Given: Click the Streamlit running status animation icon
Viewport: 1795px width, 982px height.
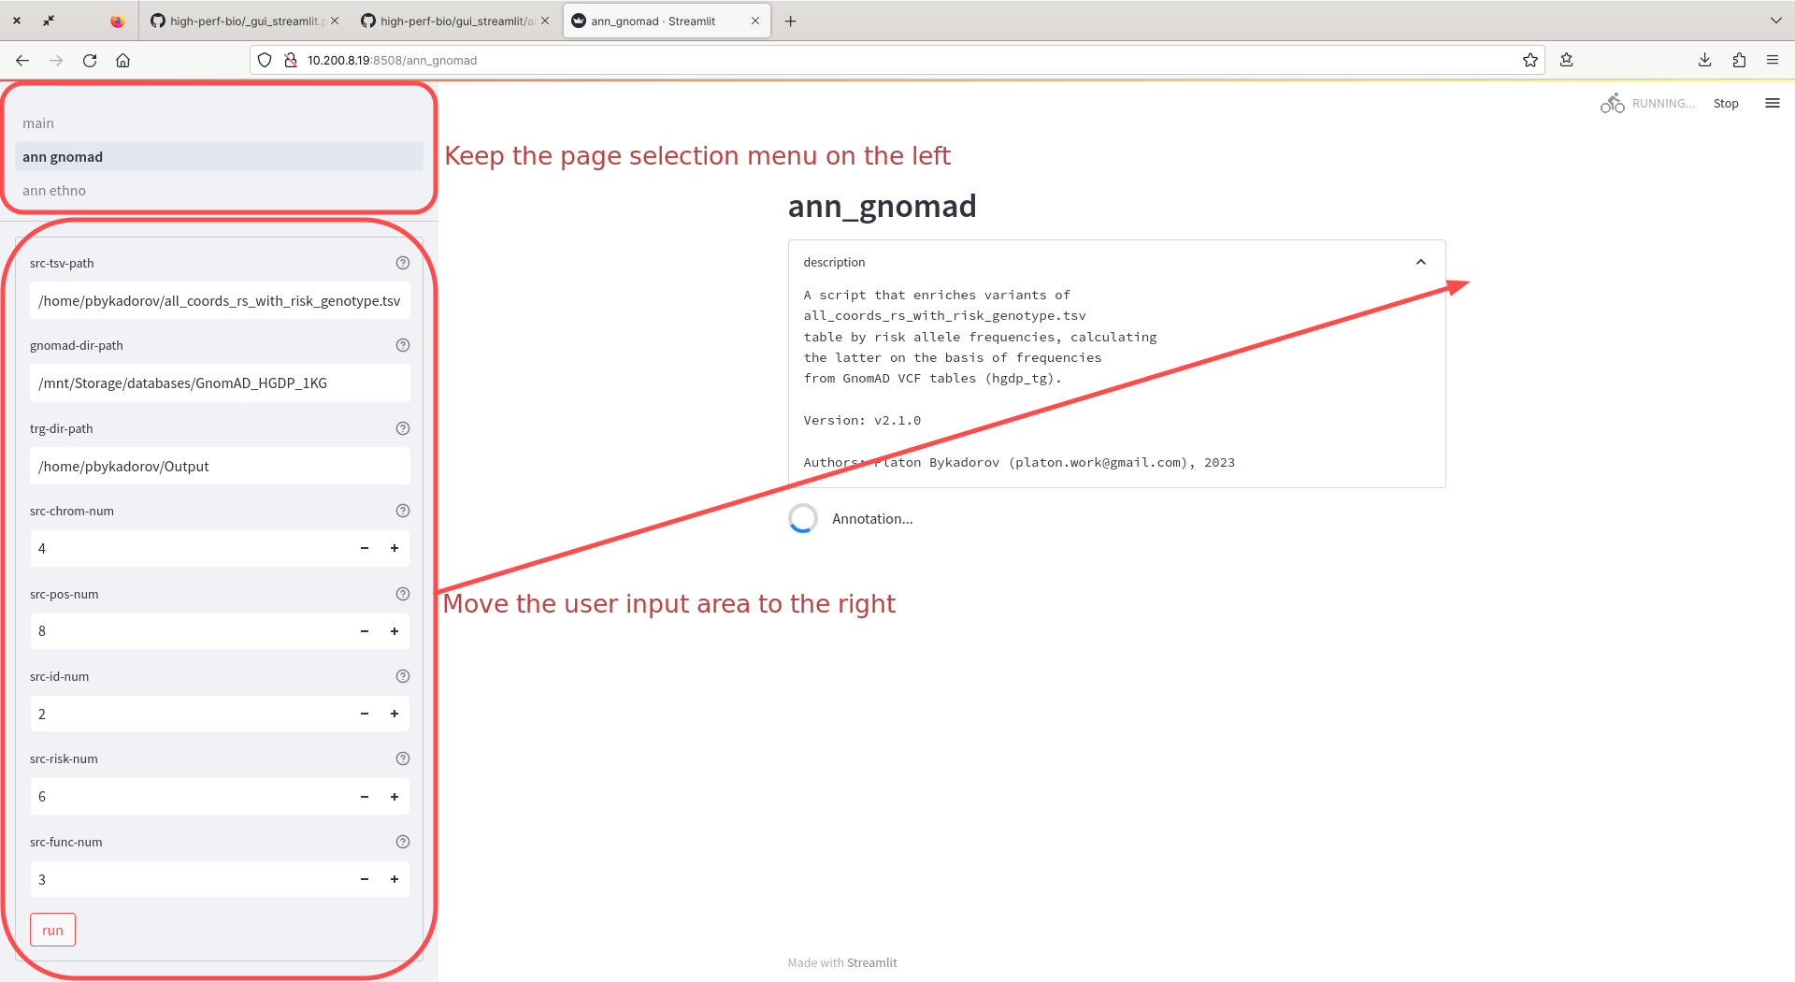Looking at the screenshot, I should pyautogui.click(x=1612, y=103).
